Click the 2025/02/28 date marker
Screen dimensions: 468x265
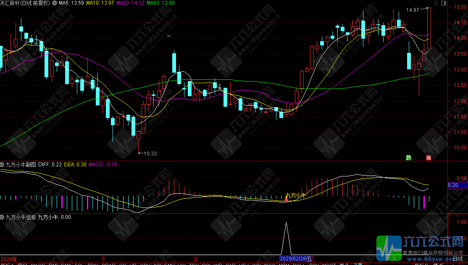[x=297, y=258]
